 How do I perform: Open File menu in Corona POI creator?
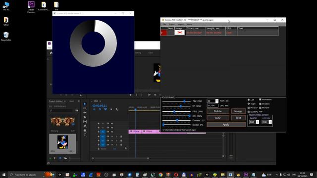pos(164,24)
